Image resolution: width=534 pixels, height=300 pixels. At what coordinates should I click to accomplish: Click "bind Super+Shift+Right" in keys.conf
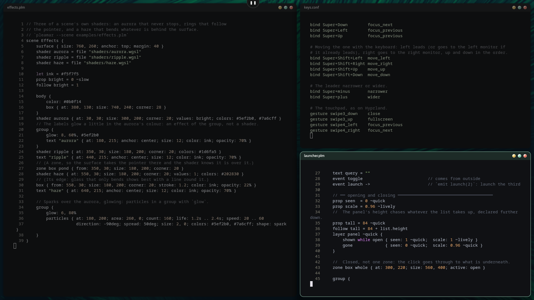pyautogui.click(x=338, y=64)
